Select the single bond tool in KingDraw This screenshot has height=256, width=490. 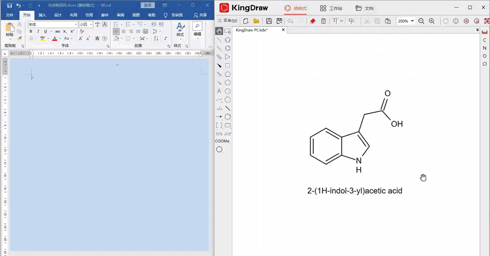pyautogui.click(x=219, y=40)
